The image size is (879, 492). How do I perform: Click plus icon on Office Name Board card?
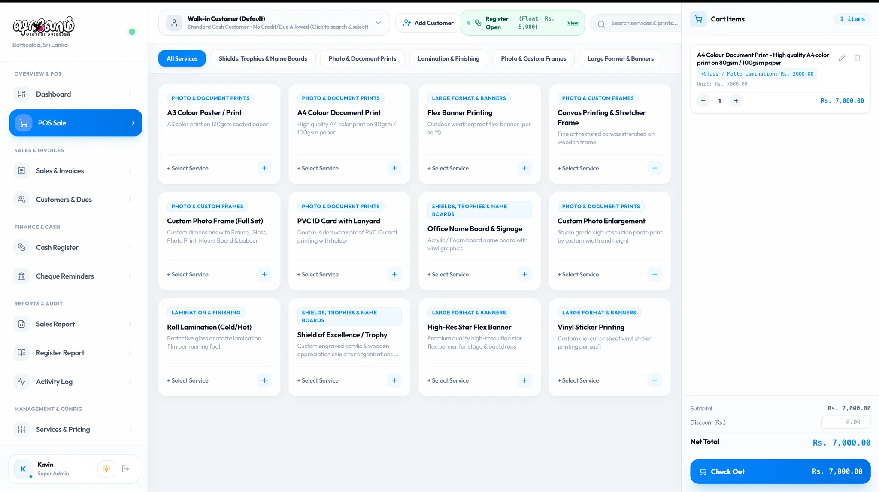click(x=524, y=274)
